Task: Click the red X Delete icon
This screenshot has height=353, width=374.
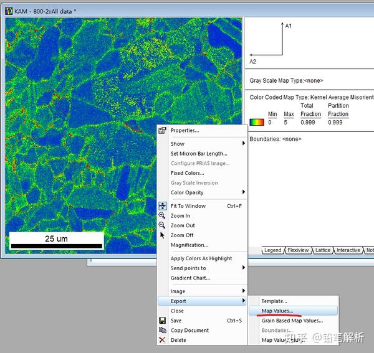Action: coord(163,340)
